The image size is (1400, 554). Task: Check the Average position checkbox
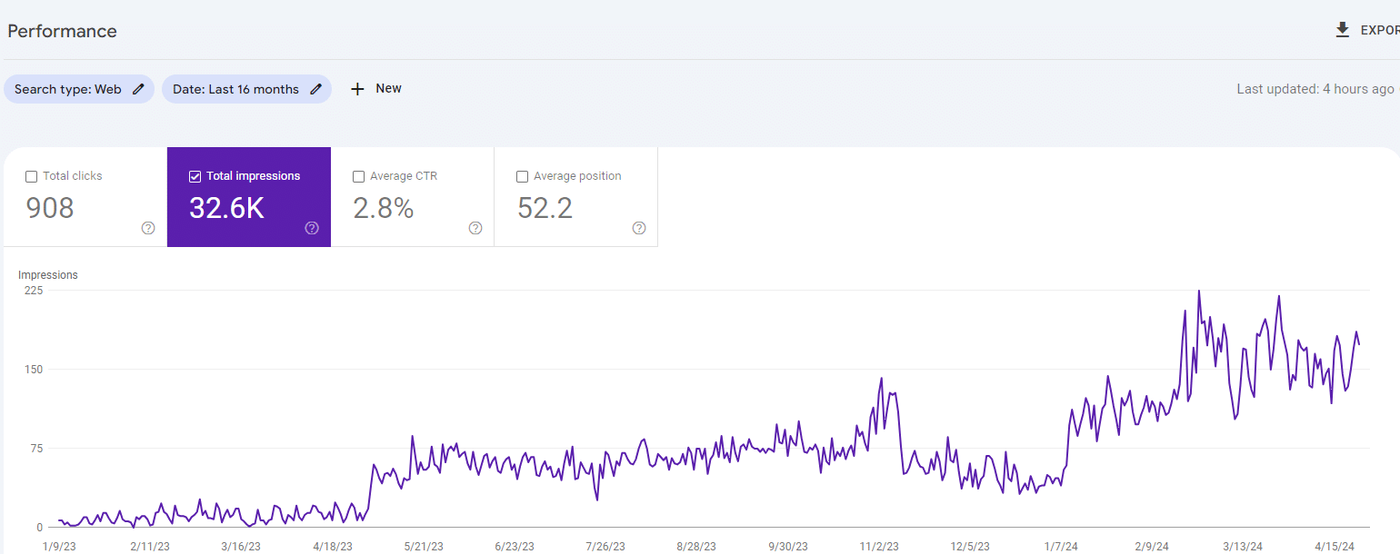(522, 176)
